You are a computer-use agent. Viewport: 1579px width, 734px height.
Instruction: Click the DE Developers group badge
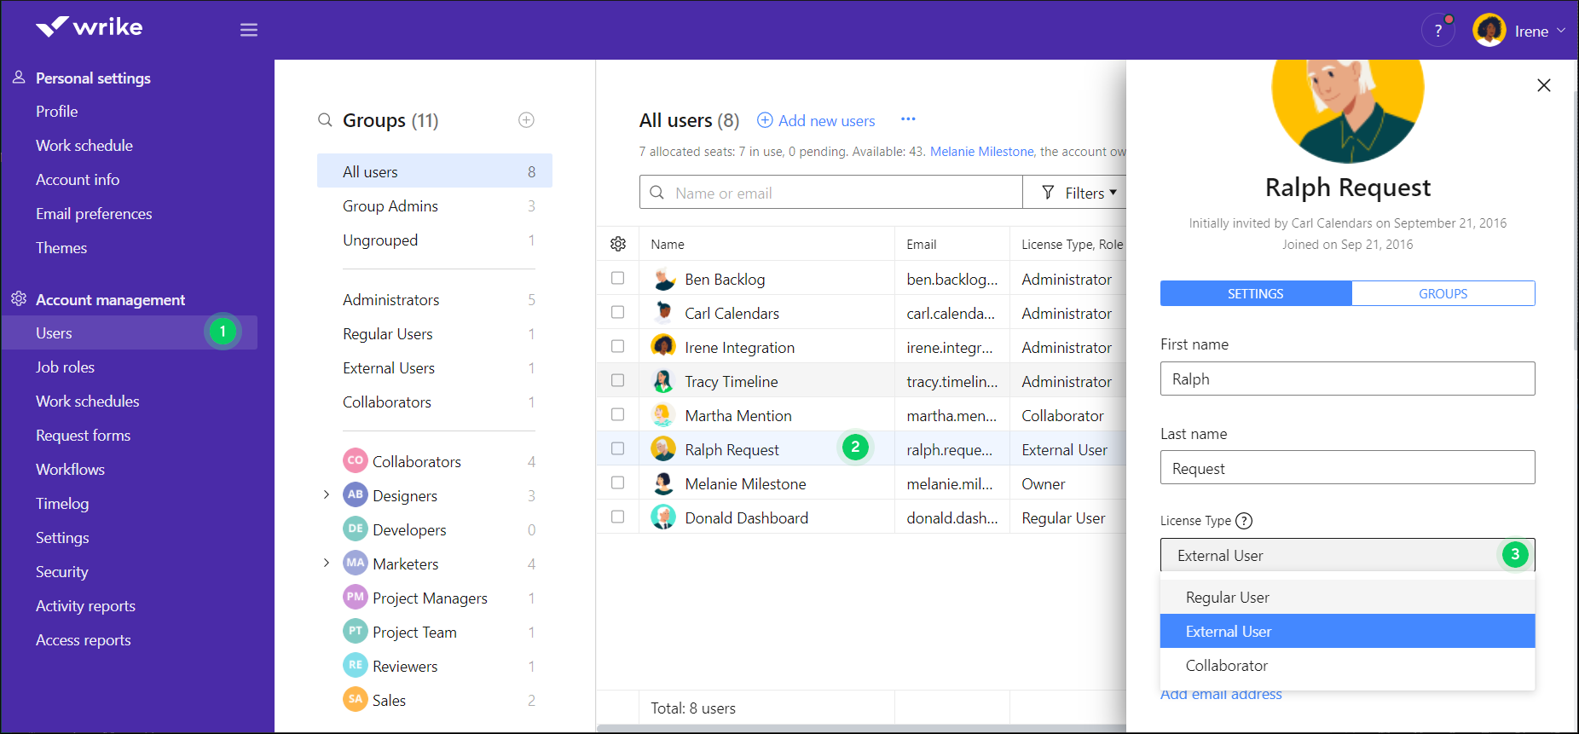(x=356, y=529)
